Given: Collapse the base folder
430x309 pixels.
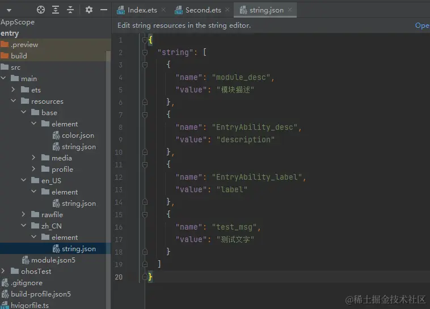Looking at the screenshot, I should (x=24, y=112).
